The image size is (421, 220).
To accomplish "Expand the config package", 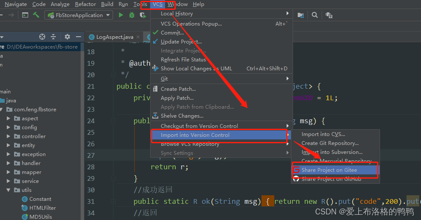I will [x=9, y=127].
